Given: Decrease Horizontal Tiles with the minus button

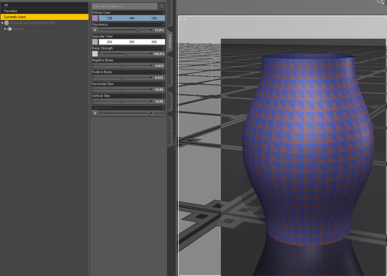Looking at the screenshot, I should tap(93, 90).
